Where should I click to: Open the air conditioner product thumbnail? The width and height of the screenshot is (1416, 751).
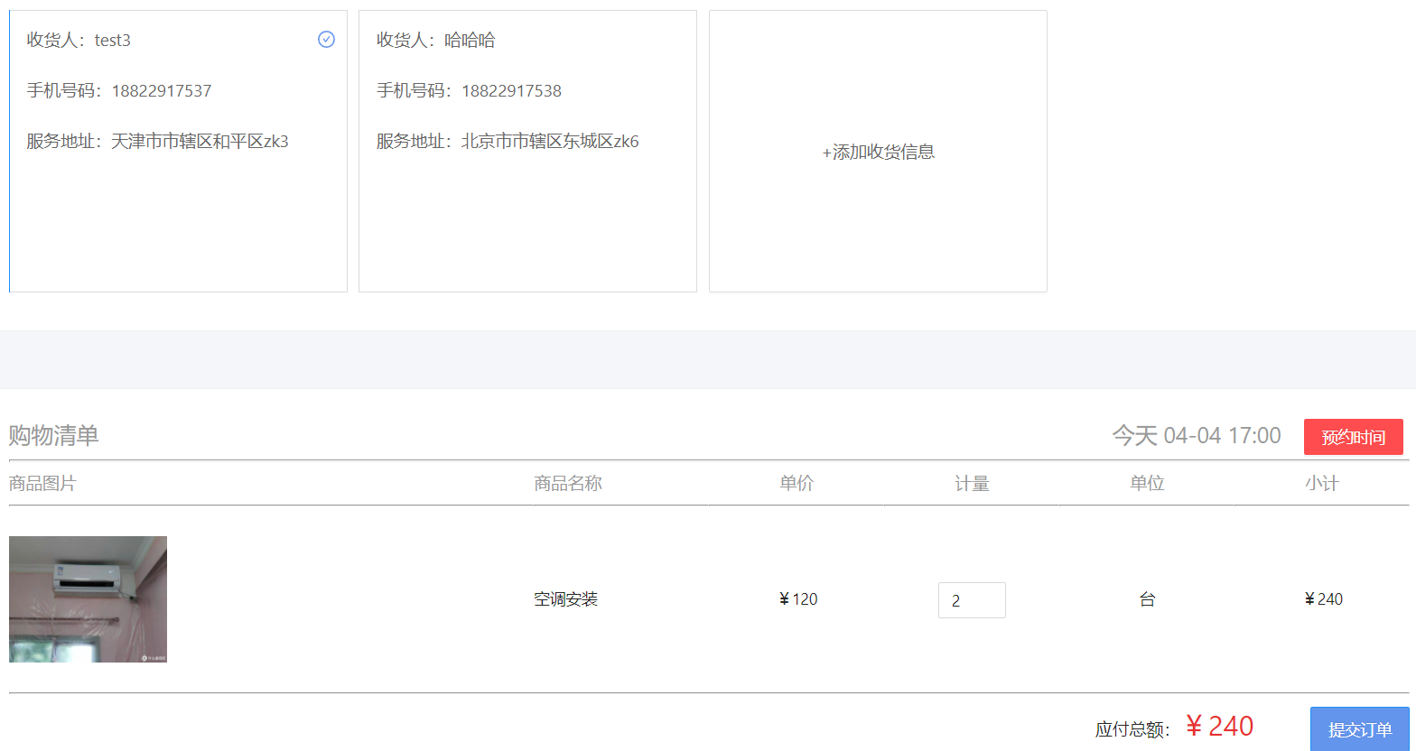(x=88, y=599)
